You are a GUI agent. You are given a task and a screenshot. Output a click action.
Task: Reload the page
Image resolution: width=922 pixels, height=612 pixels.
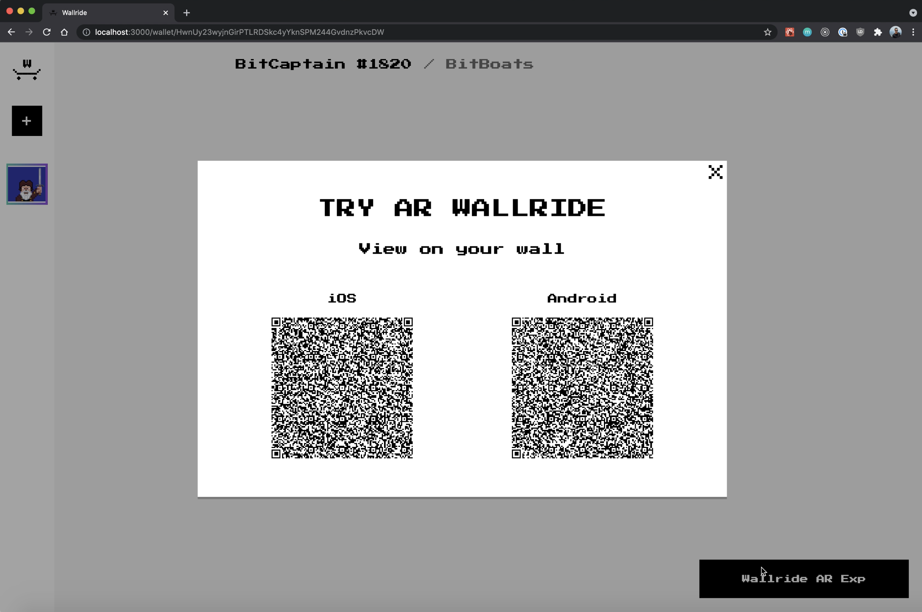[x=47, y=33]
